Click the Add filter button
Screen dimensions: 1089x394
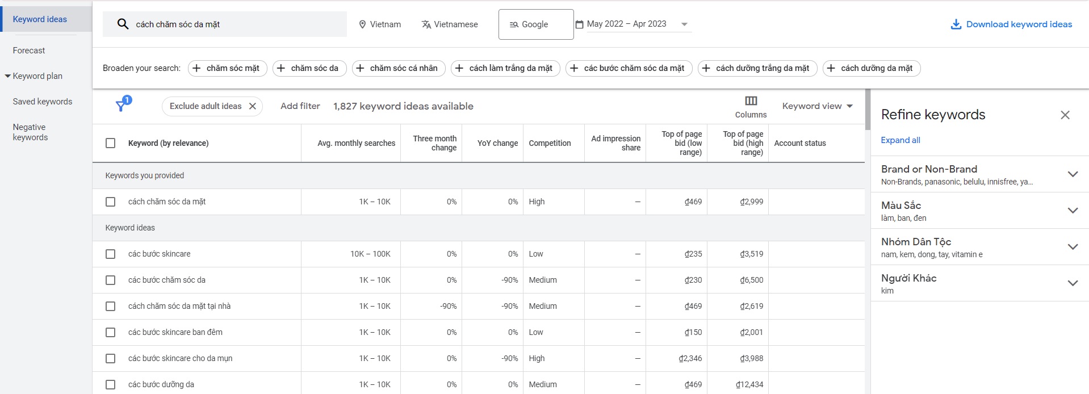coord(300,106)
